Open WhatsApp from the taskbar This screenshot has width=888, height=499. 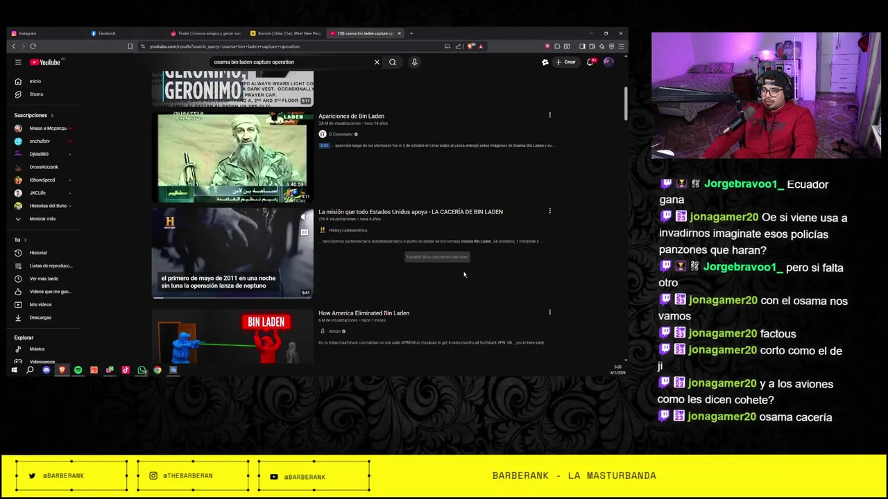point(142,370)
